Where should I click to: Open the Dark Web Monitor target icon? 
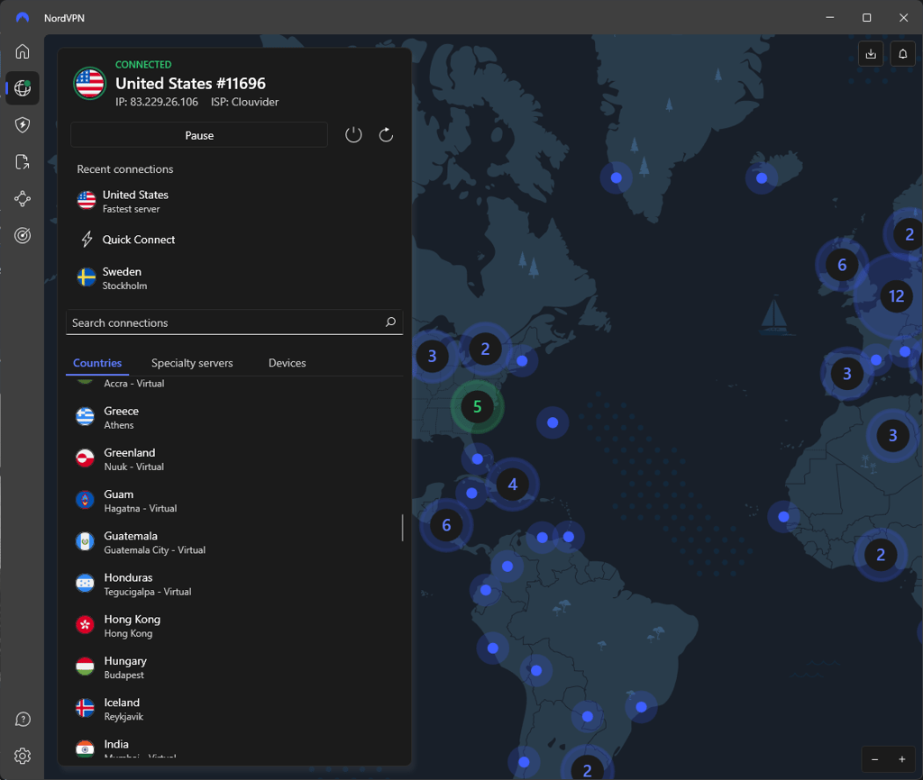coord(23,235)
